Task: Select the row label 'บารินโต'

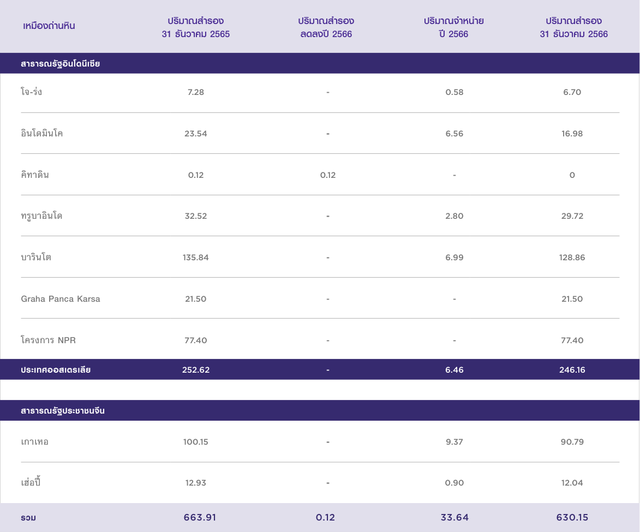Action: (x=36, y=257)
